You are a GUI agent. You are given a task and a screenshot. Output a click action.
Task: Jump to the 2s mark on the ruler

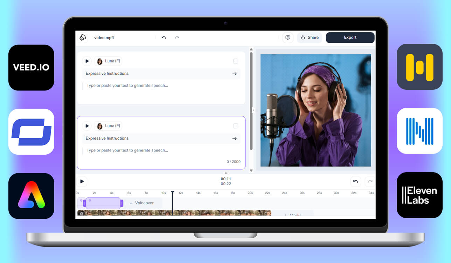(x=95, y=193)
